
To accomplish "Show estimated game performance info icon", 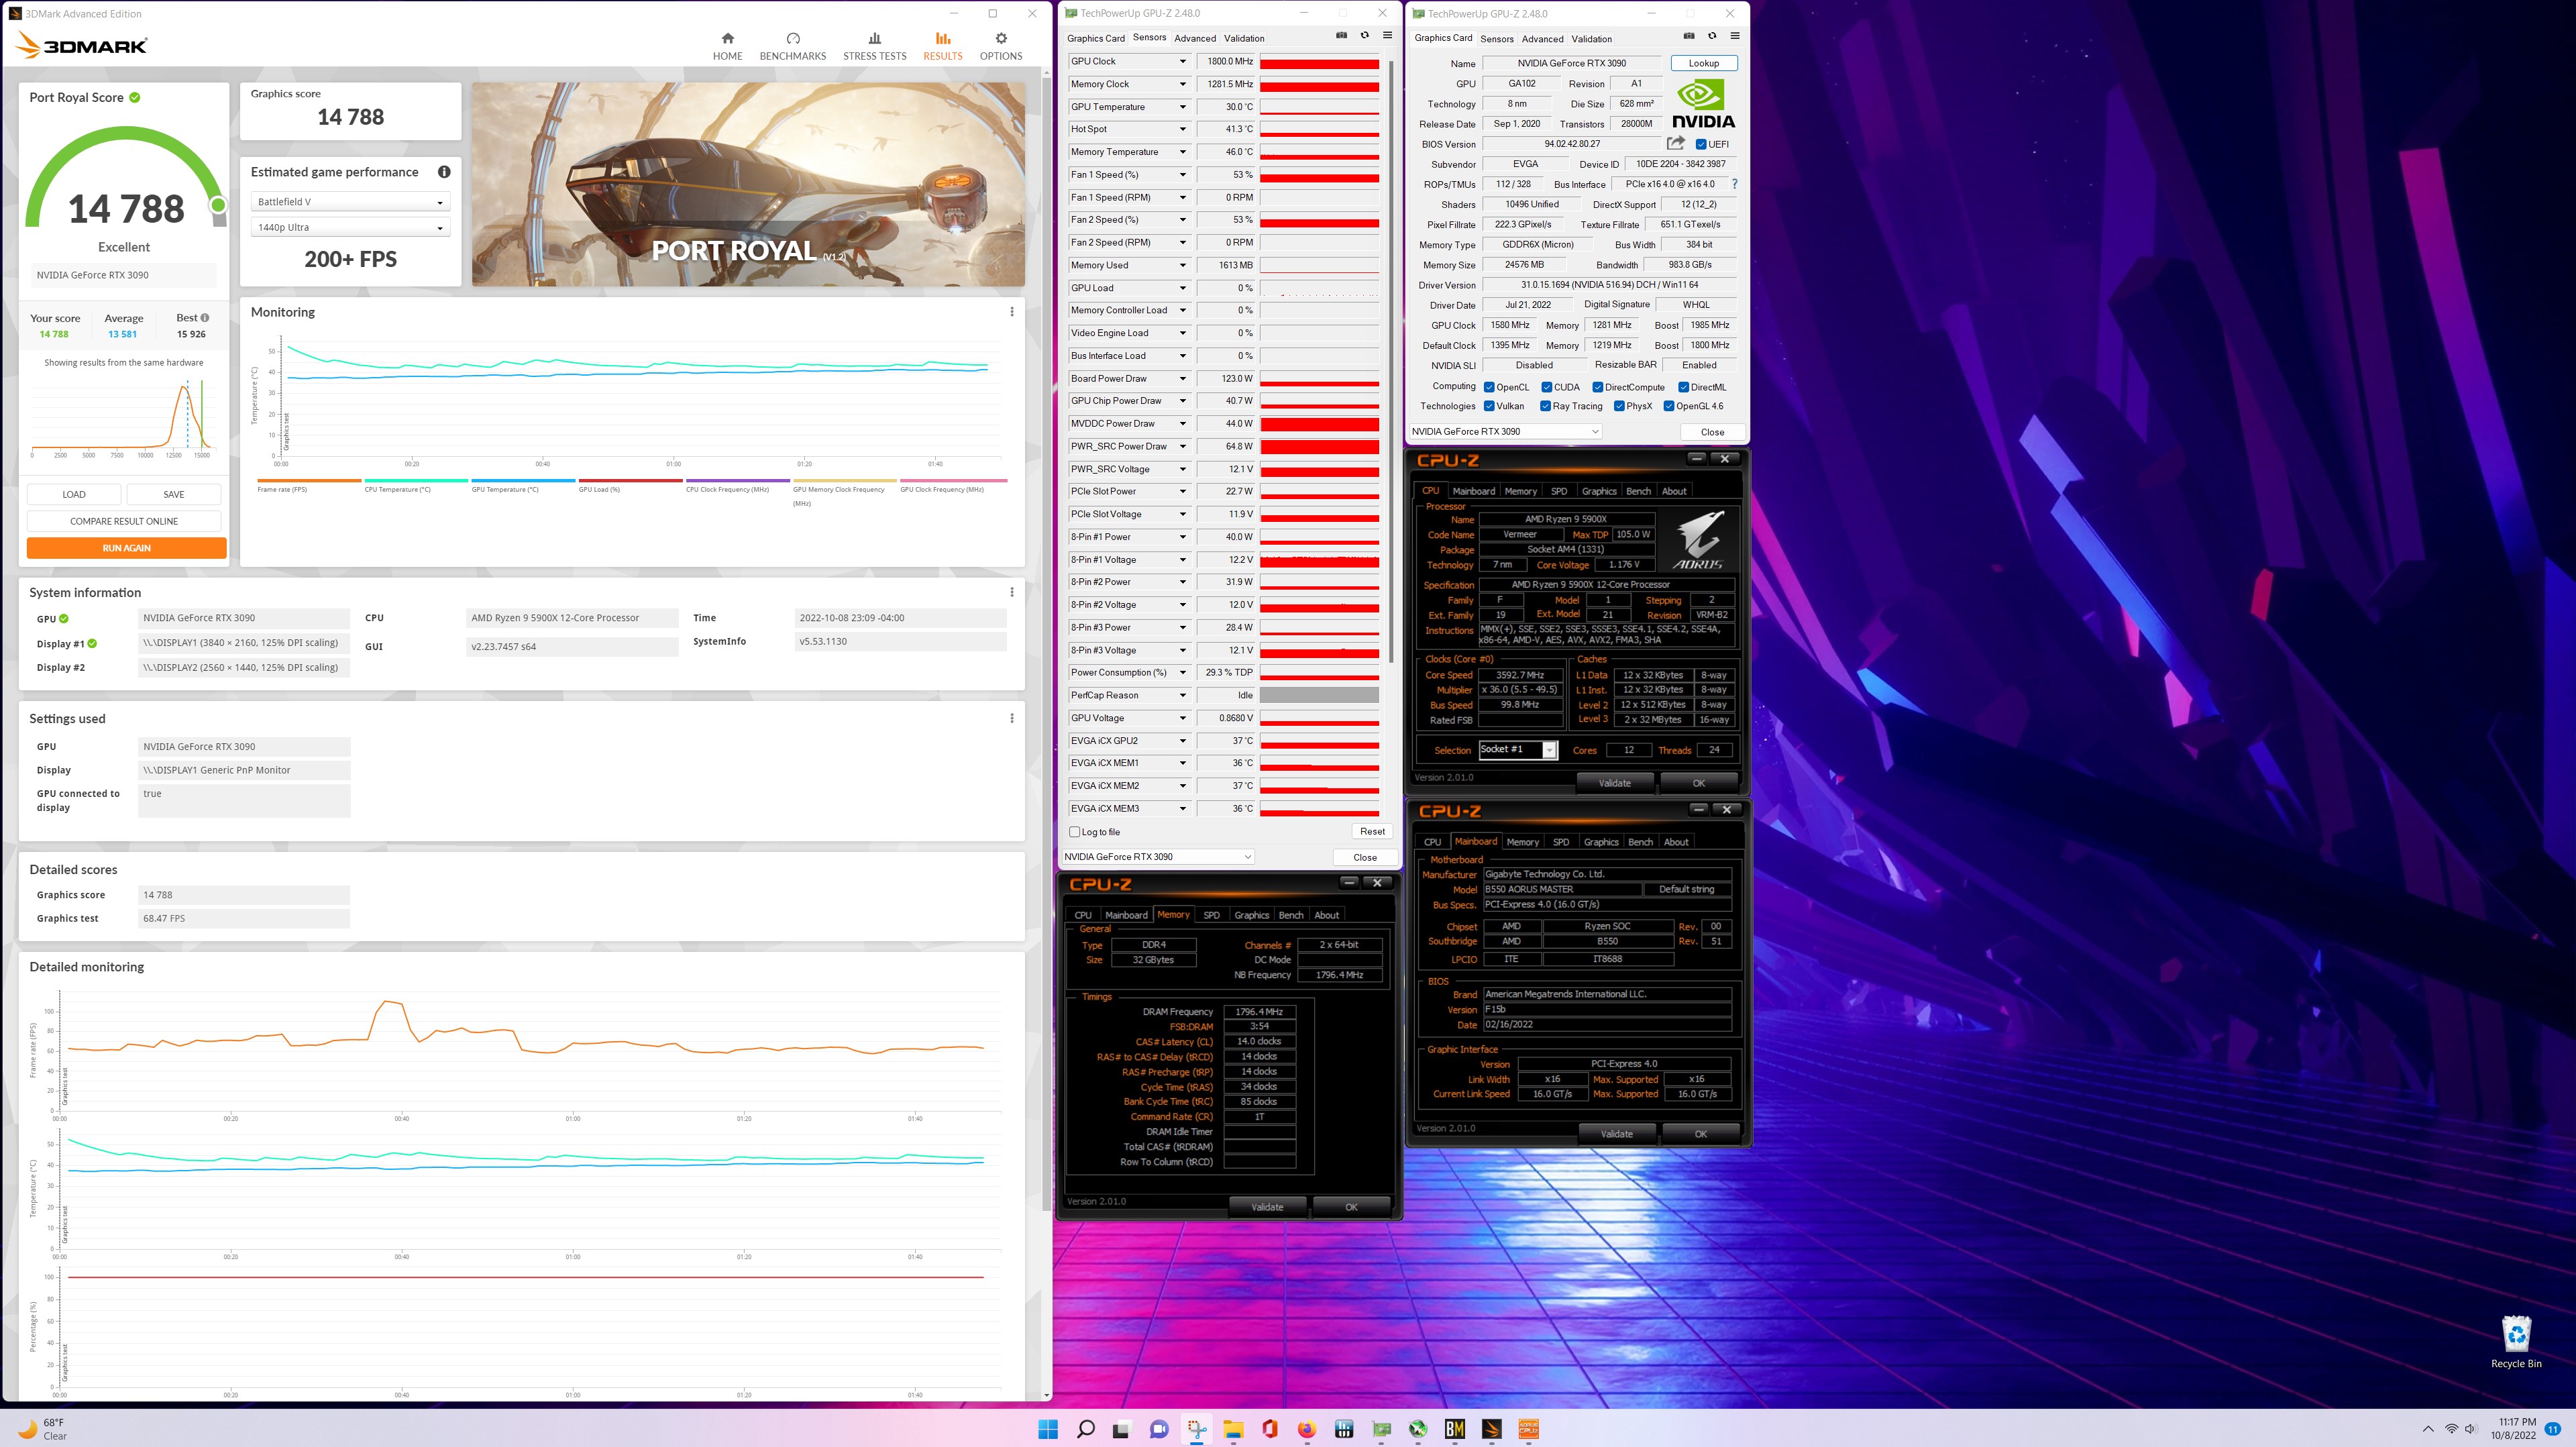I will click(444, 172).
